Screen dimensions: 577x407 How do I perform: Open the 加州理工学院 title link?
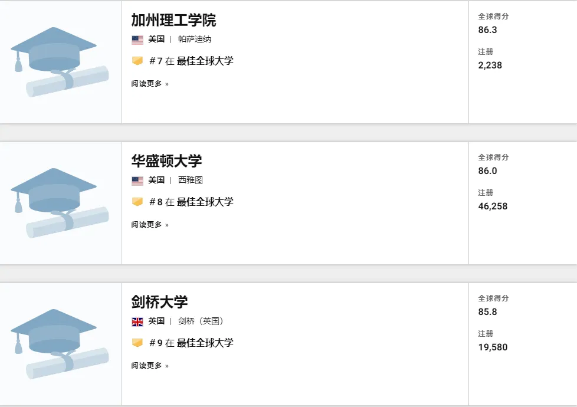tap(173, 20)
